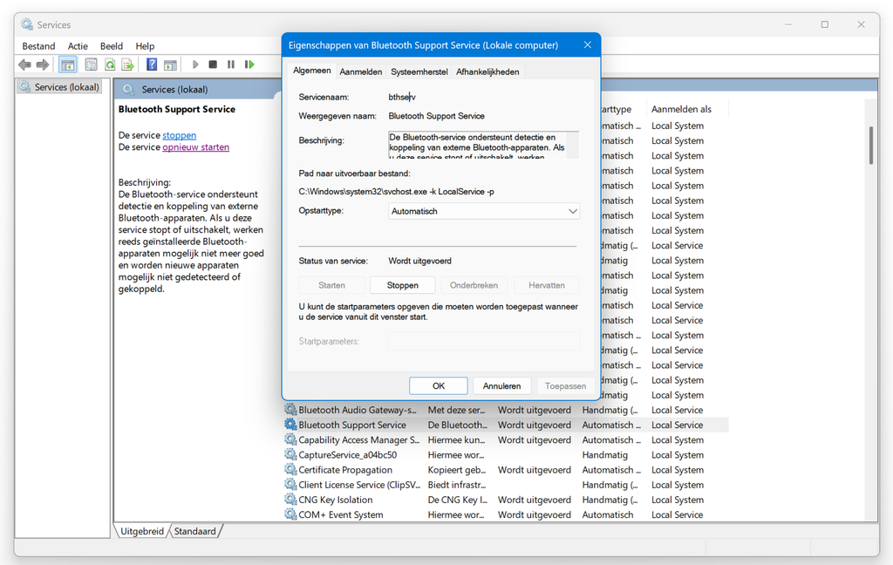Select the Certificate Propagation gear icon
The width and height of the screenshot is (893, 565).
pyautogui.click(x=290, y=469)
